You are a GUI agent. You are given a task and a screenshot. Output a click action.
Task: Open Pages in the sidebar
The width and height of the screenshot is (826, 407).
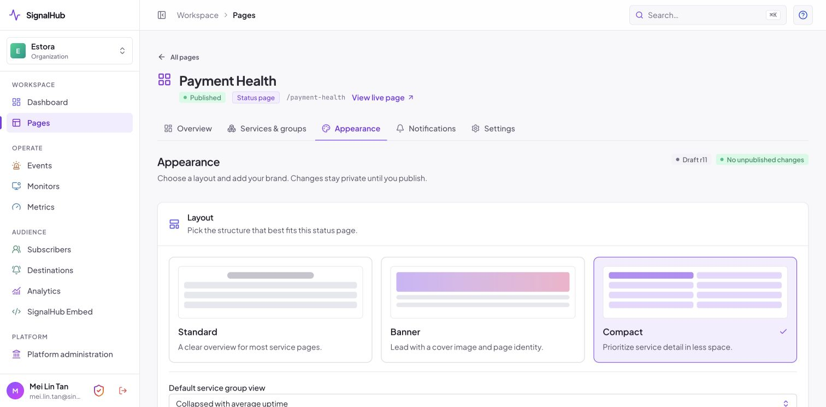(70, 123)
